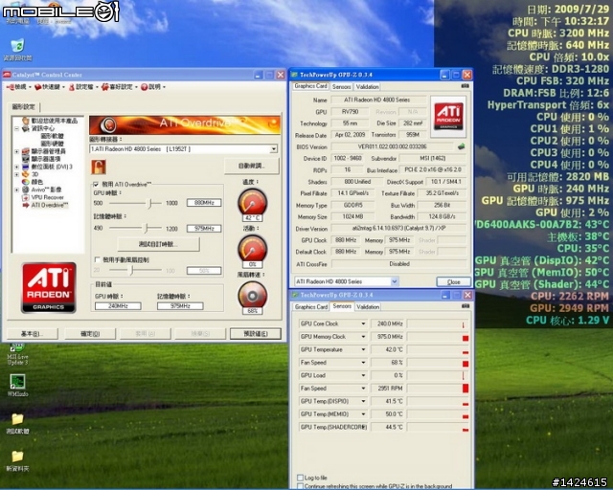Click the memory clock 975MHz Overdrive value field
The image size is (613, 490).
tap(204, 228)
